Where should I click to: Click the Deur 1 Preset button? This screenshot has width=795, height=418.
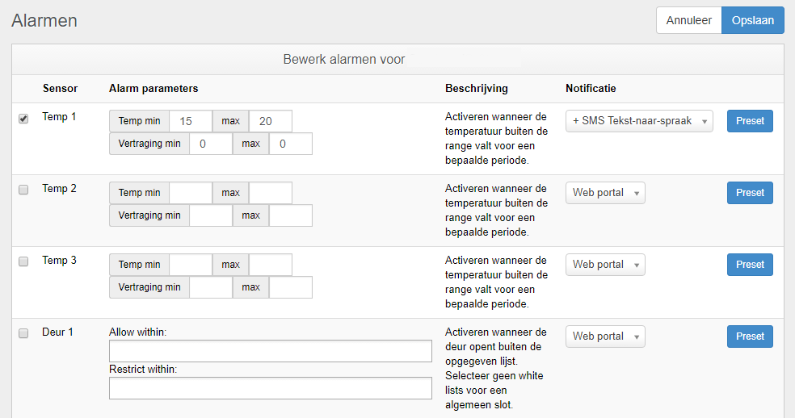click(x=749, y=336)
